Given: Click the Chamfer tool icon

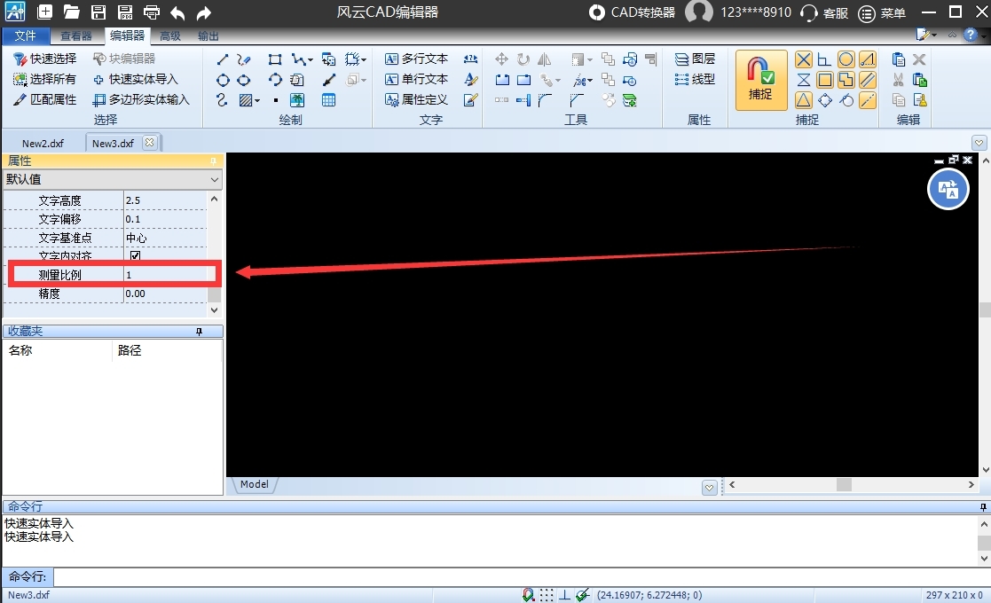Looking at the screenshot, I should (x=577, y=100).
